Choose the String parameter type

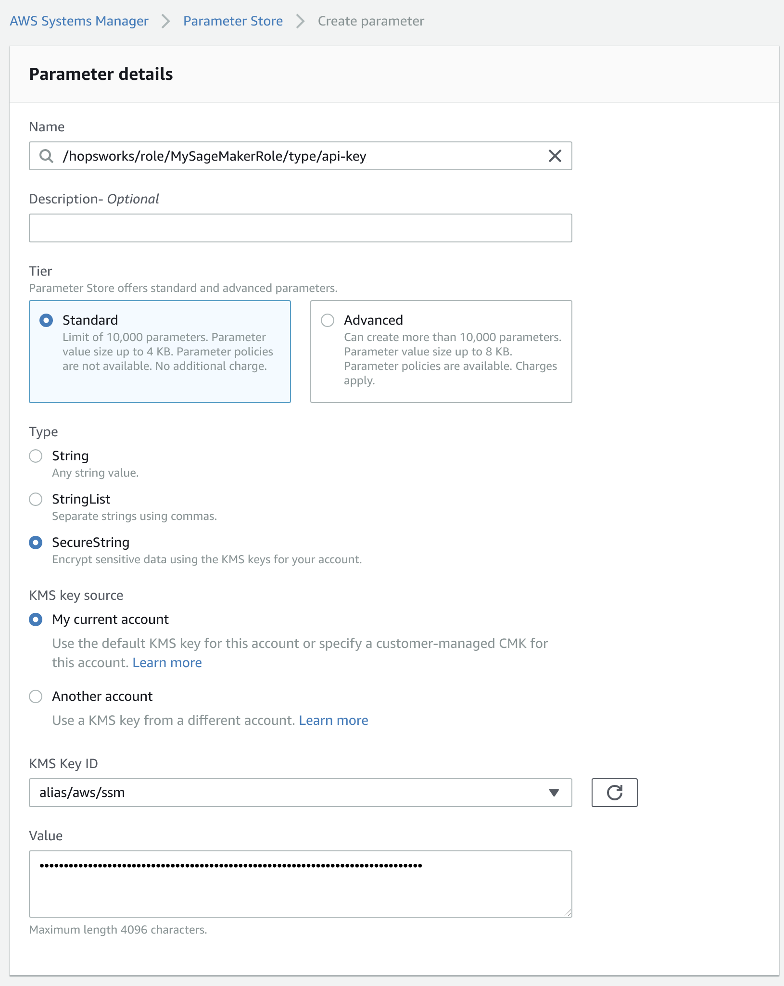36,456
